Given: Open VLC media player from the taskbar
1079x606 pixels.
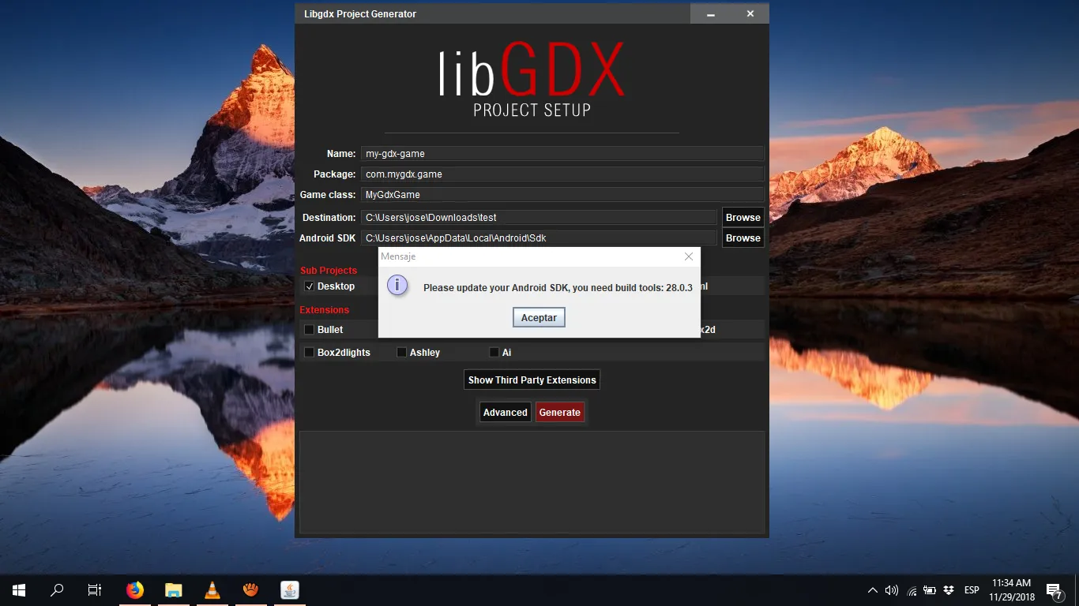Looking at the screenshot, I should click(x=212, y=589).
